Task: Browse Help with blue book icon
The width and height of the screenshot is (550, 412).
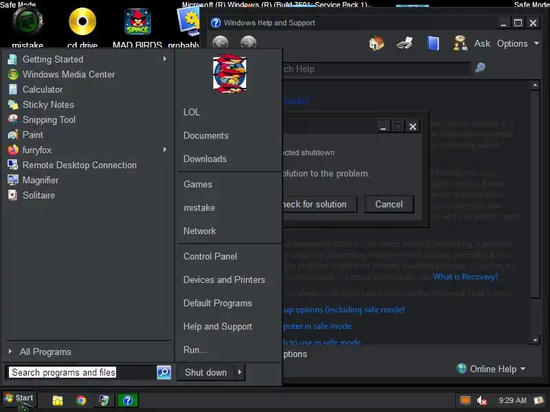Action: (x=432, y=44)
